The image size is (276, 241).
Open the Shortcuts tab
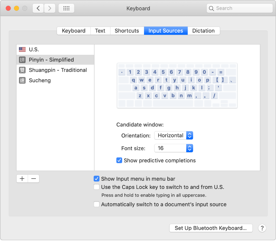coord(127,31)
